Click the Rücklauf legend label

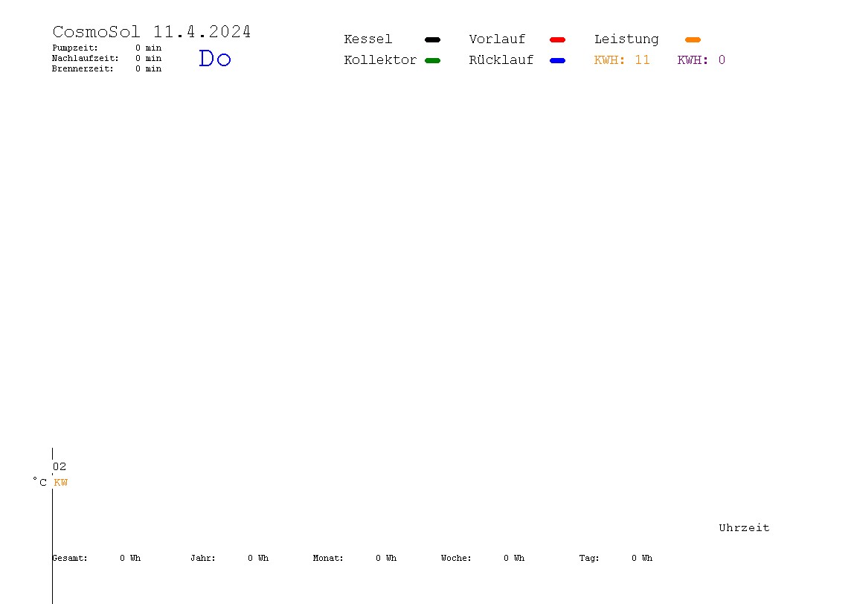[501, 60]
